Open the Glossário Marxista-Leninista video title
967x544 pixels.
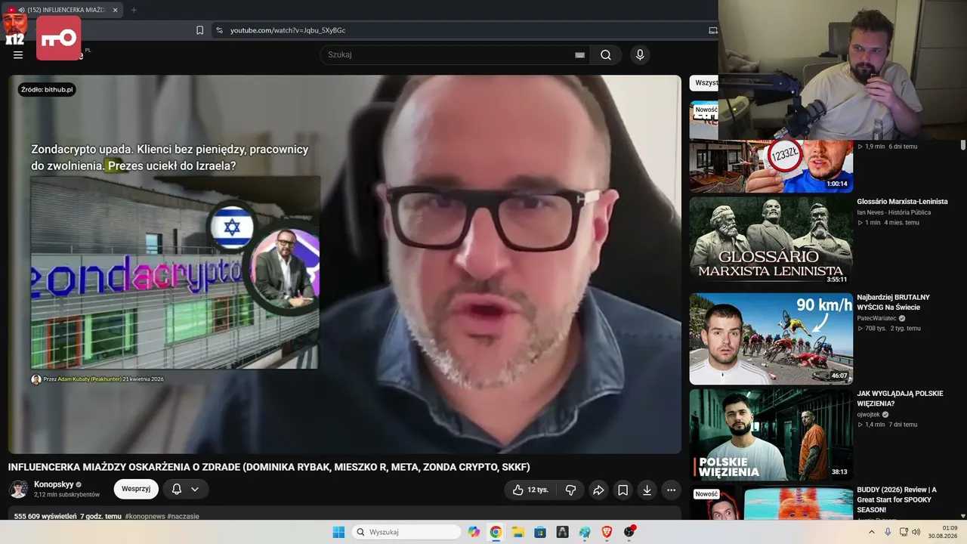902,202
